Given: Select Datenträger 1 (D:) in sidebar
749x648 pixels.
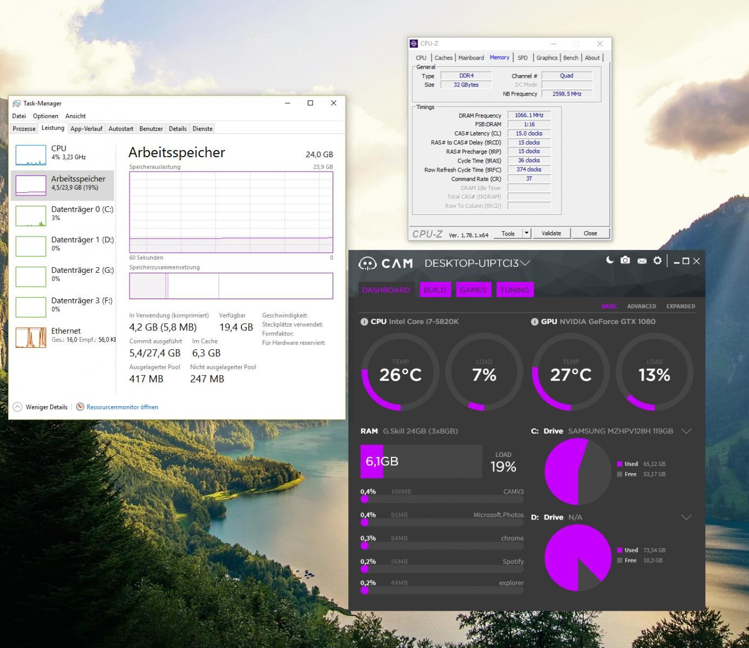Looking at the screenshot, I should coord(62,246).
